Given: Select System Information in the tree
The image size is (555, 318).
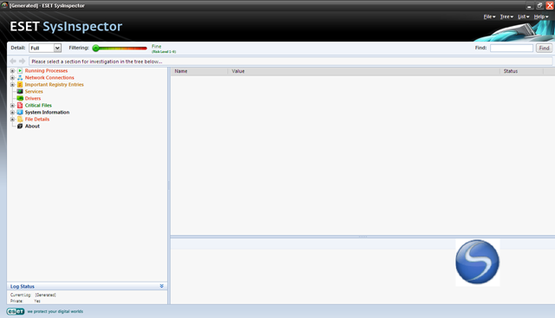Looking at the screenshot, I should click(x=47, y=112).
